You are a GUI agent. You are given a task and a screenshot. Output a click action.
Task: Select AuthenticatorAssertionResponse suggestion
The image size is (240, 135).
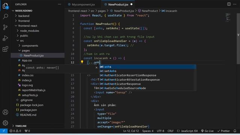click(x=147, y=75)
